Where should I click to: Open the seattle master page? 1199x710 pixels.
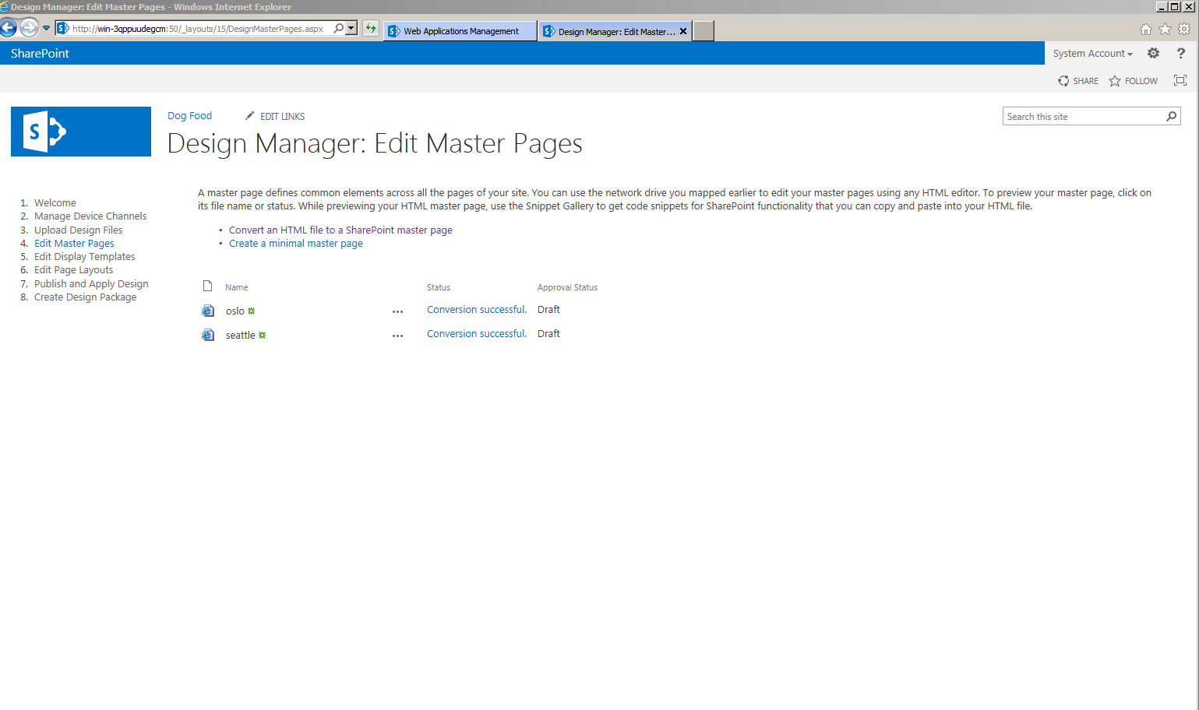pyautogui.click(x=241, y=335)
